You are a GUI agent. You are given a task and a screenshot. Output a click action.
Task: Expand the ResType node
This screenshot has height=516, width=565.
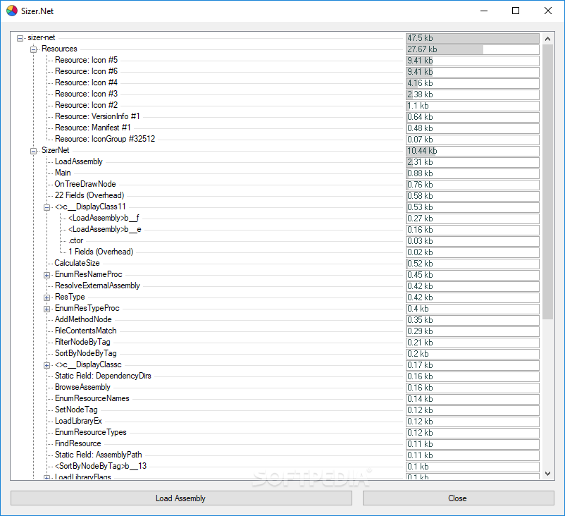click(46, 298)
